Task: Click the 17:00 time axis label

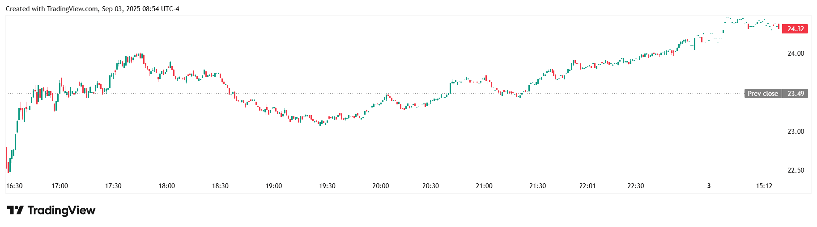Action: tap(60, 186)
